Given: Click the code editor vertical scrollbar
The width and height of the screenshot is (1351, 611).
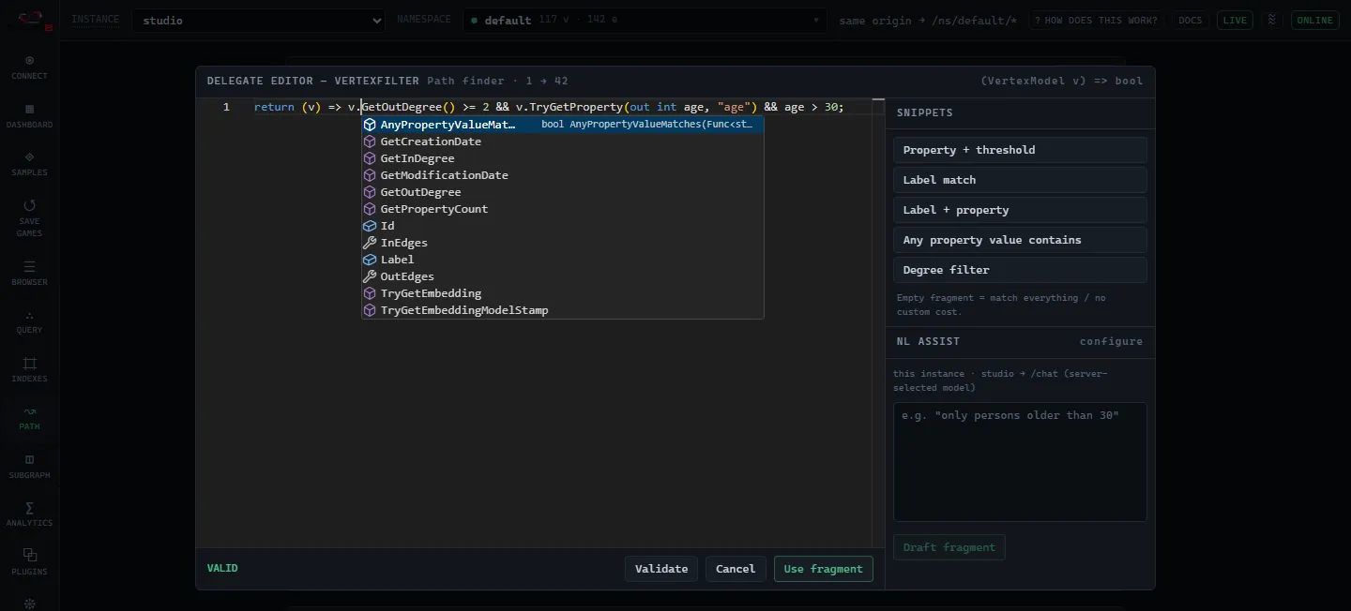Looking at the screenshot, I should click(x=878, y=322).
